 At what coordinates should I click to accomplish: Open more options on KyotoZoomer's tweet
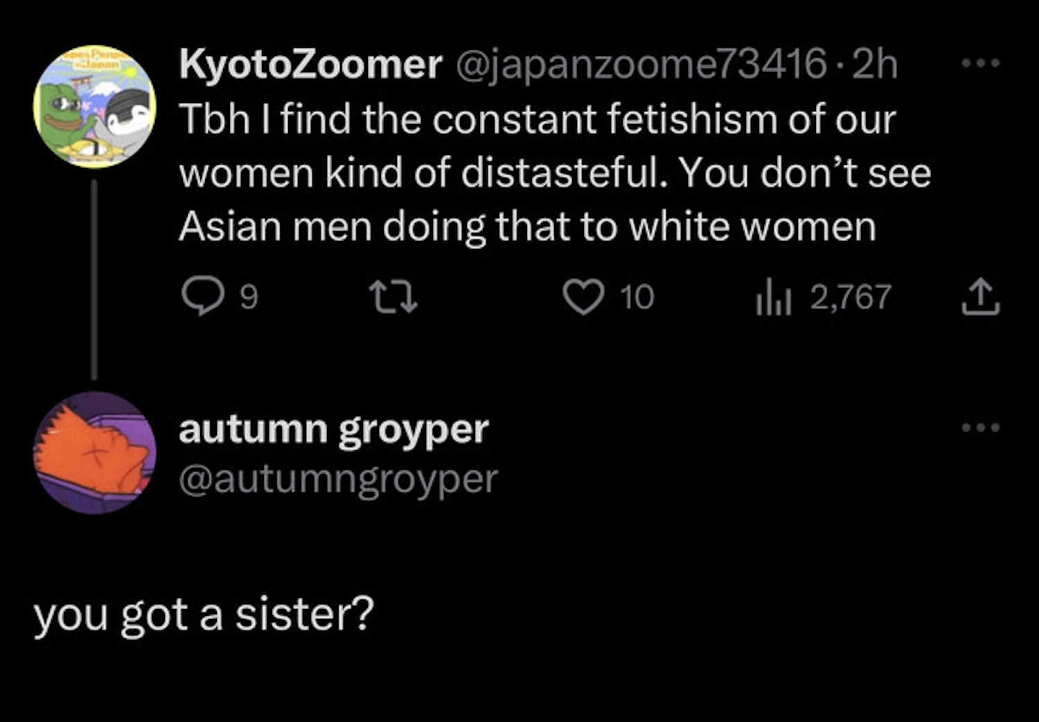(981, 64)
